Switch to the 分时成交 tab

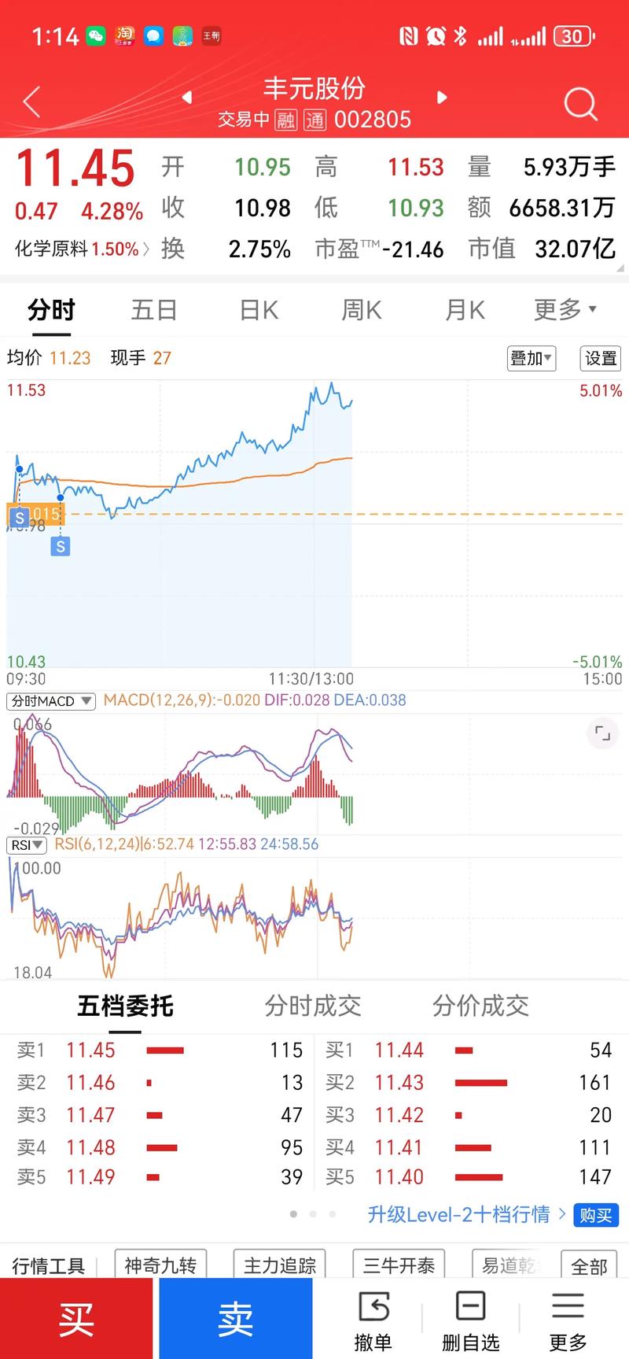click(x=313, y=1006)
